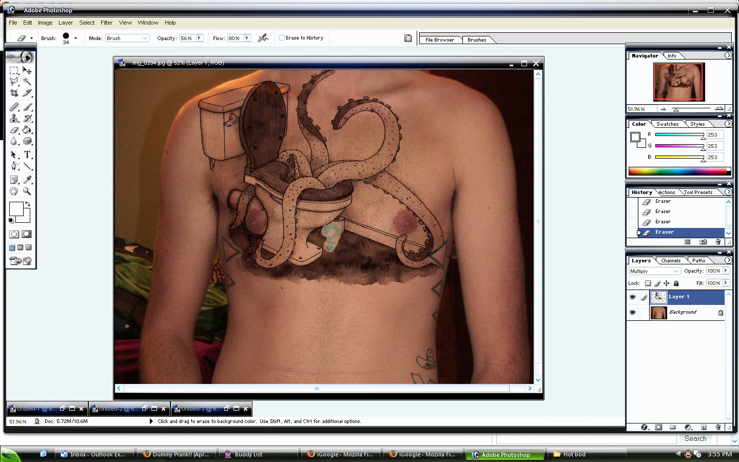739x462 pixels.
Task: Select the Paint Bucket tool
Action: pos(27,130)
